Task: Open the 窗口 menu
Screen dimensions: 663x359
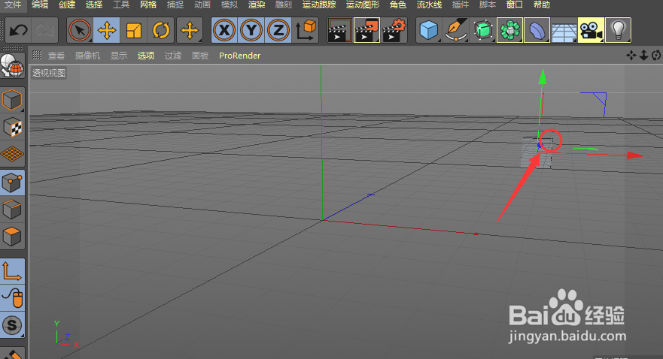Action: [x=515, y=5]
